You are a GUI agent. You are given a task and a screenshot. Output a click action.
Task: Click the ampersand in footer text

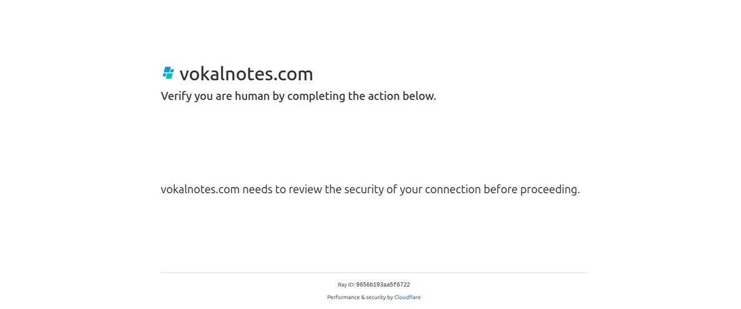click(363, 298)
